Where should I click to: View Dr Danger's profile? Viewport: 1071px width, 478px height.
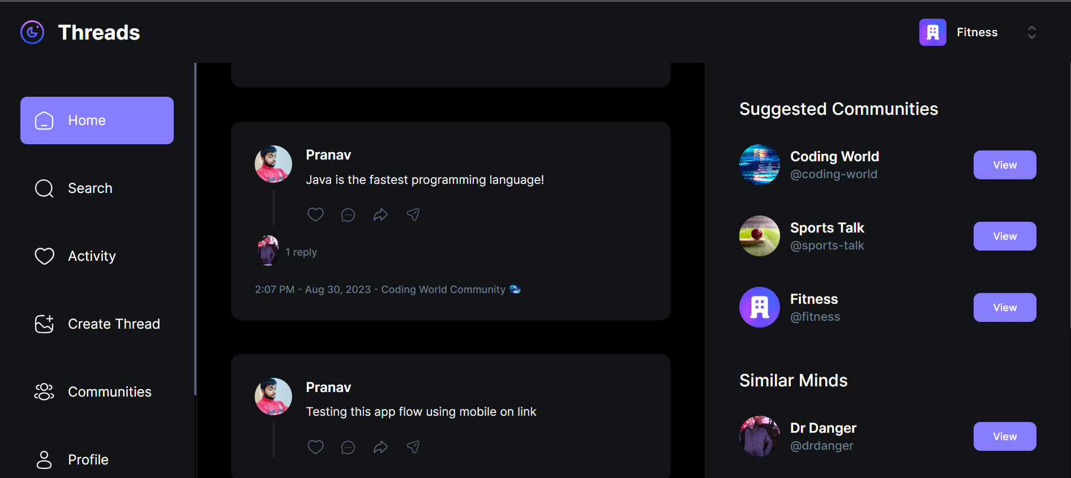1004,437
